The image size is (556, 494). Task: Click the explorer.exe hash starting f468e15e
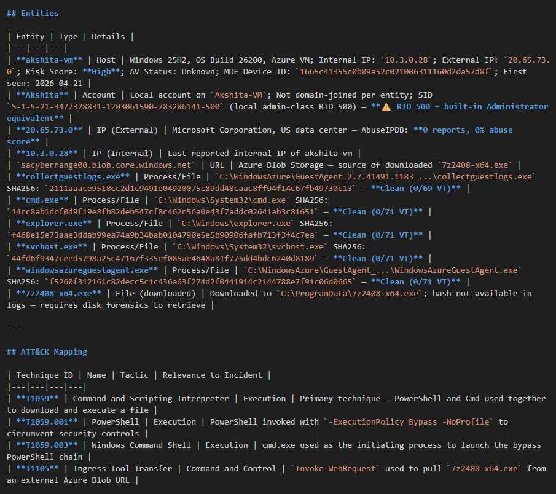(163, 236)
